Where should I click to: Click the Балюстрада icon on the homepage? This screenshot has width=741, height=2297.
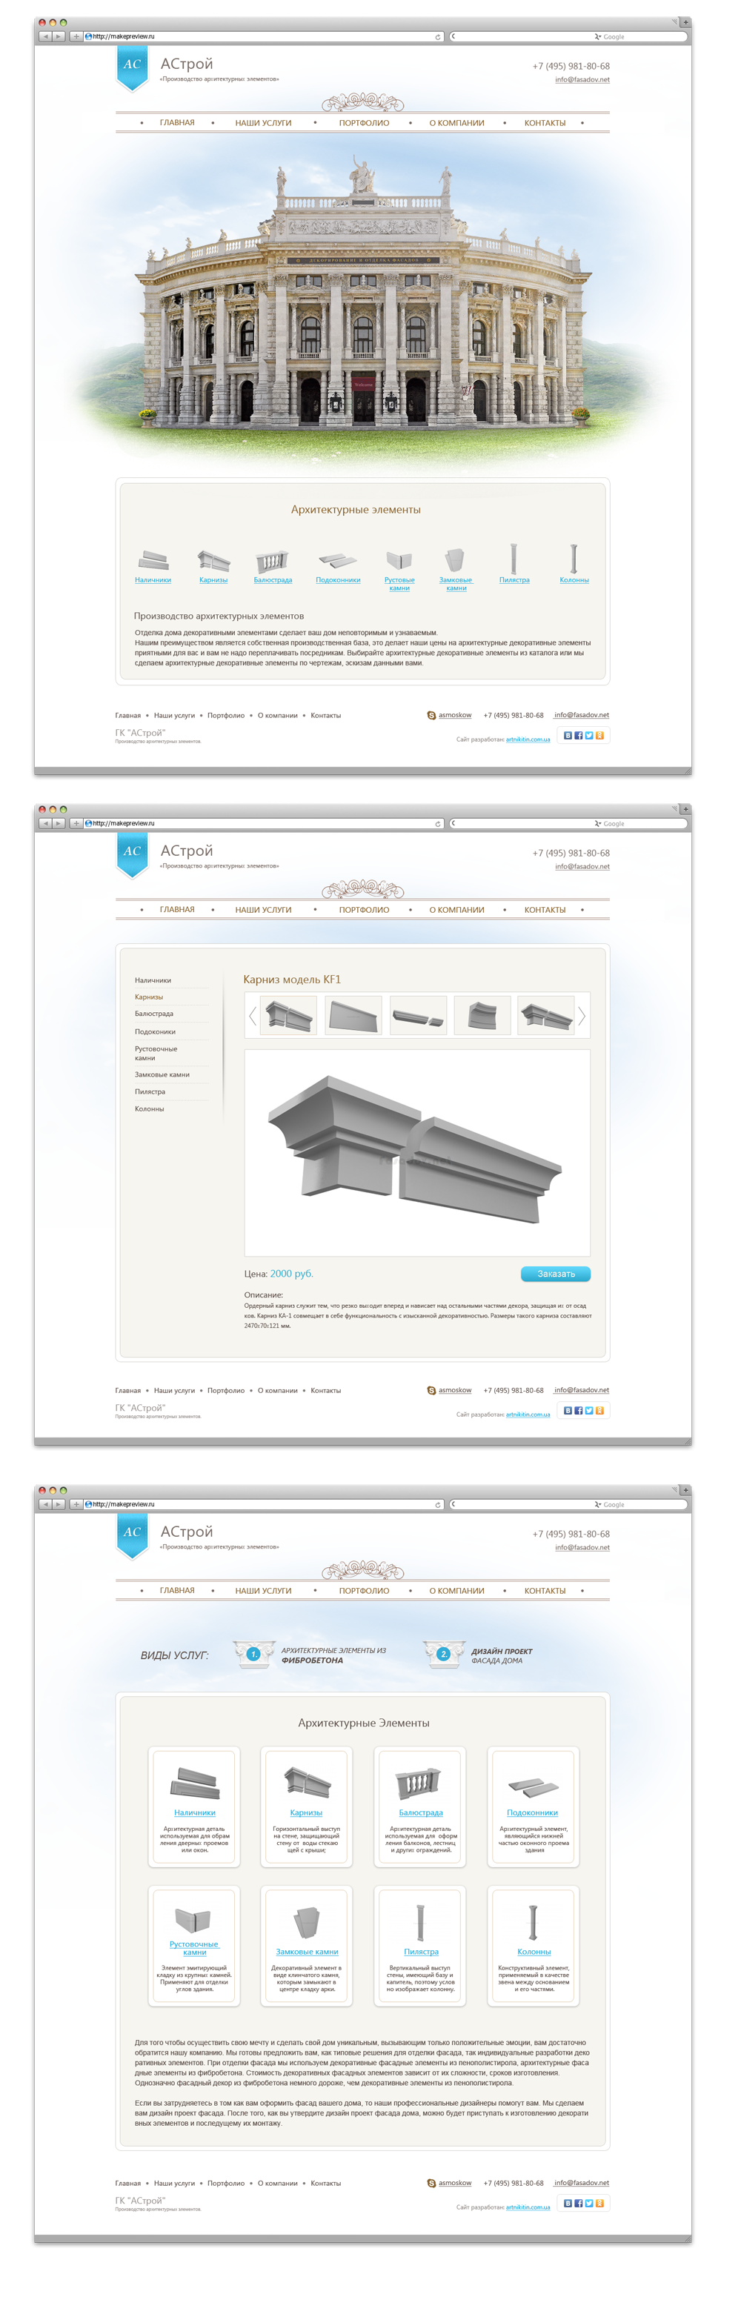click(272, 561)
